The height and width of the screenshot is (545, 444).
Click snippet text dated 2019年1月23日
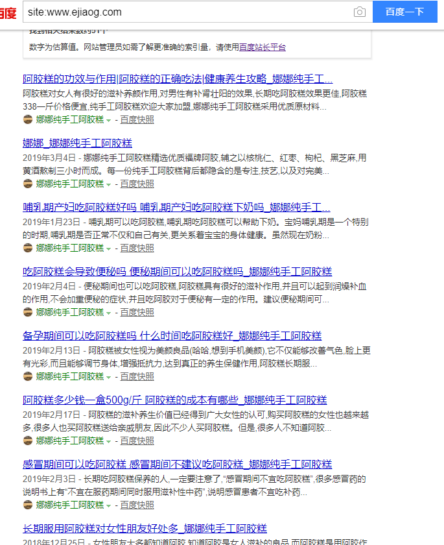tap(196, 228)
